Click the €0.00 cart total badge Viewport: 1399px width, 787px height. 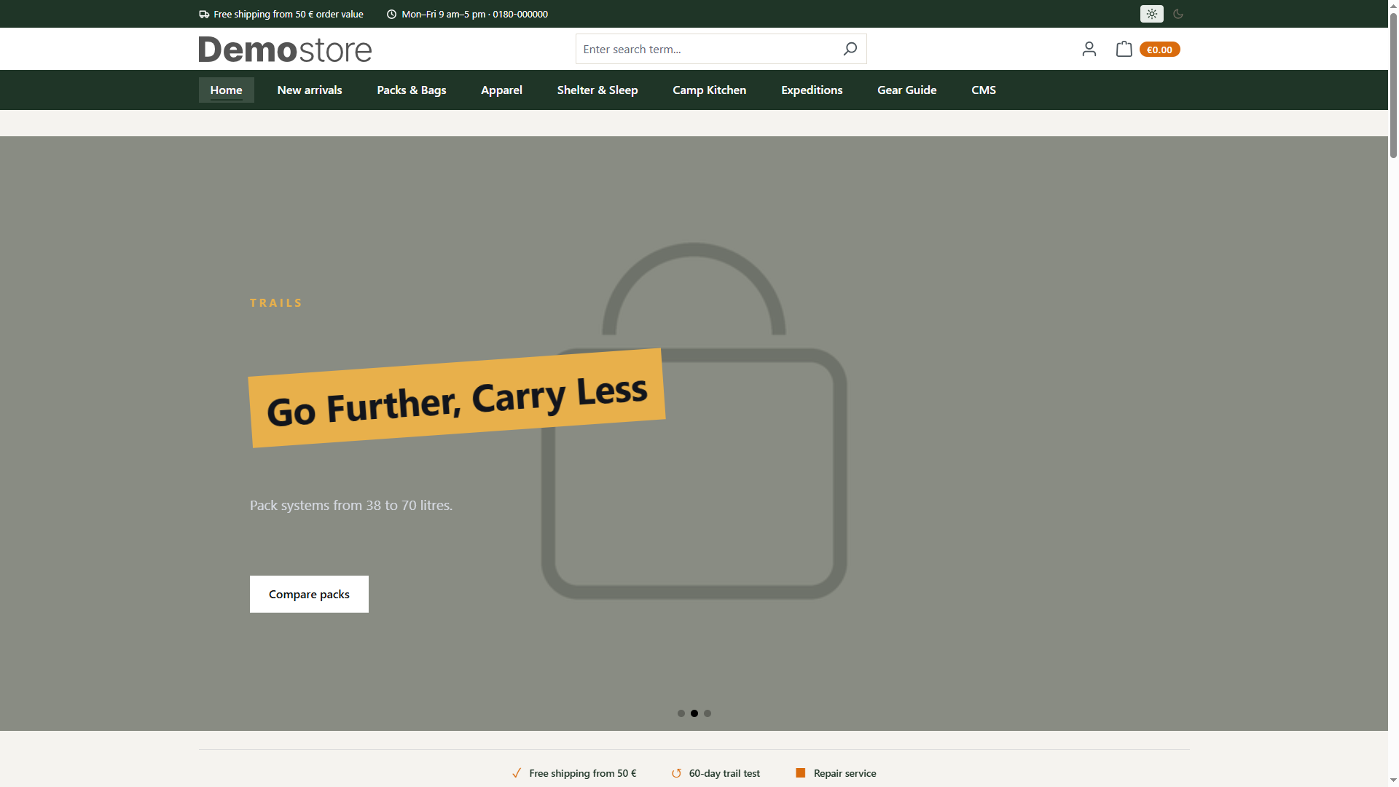coord(1159,50)
